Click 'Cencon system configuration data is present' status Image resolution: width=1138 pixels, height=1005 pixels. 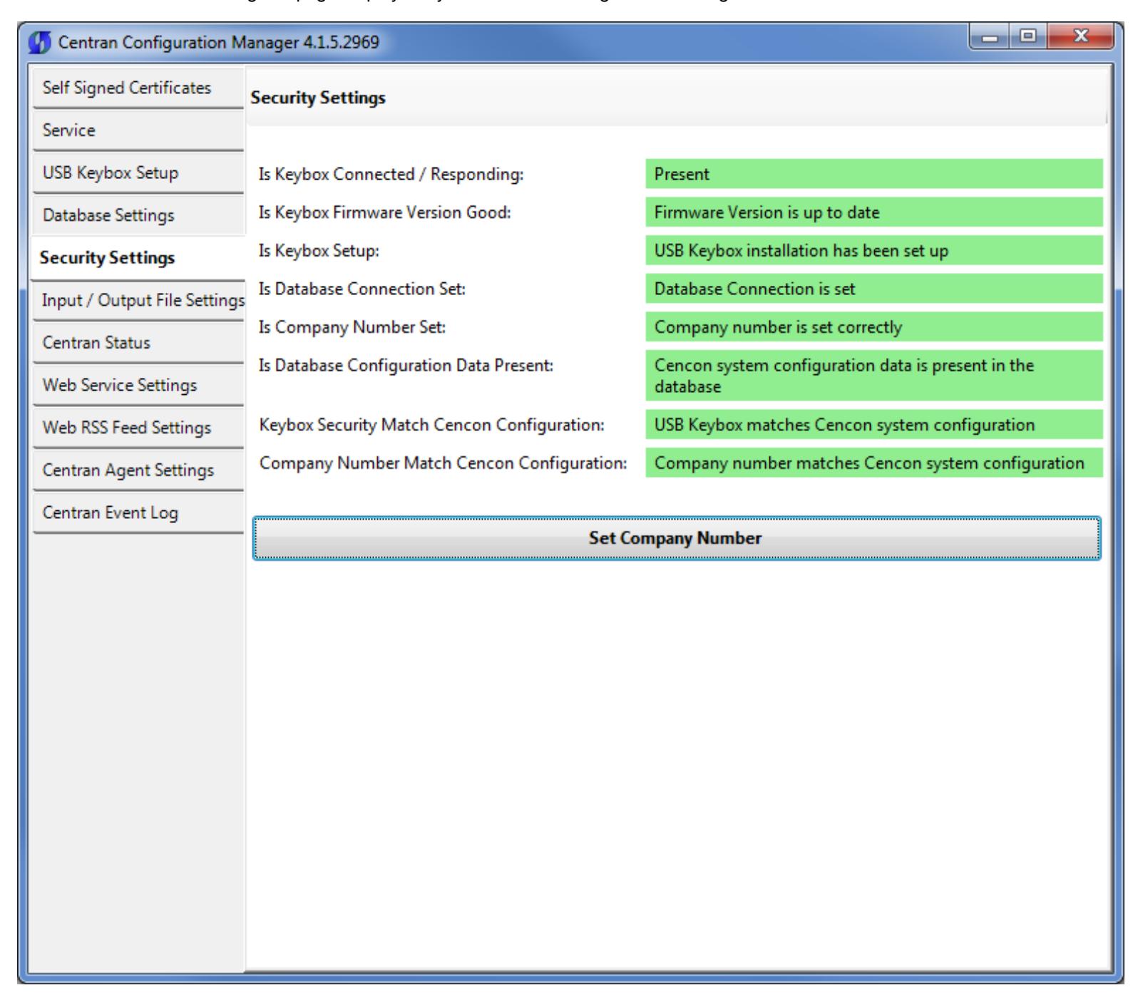pos(874,376)
